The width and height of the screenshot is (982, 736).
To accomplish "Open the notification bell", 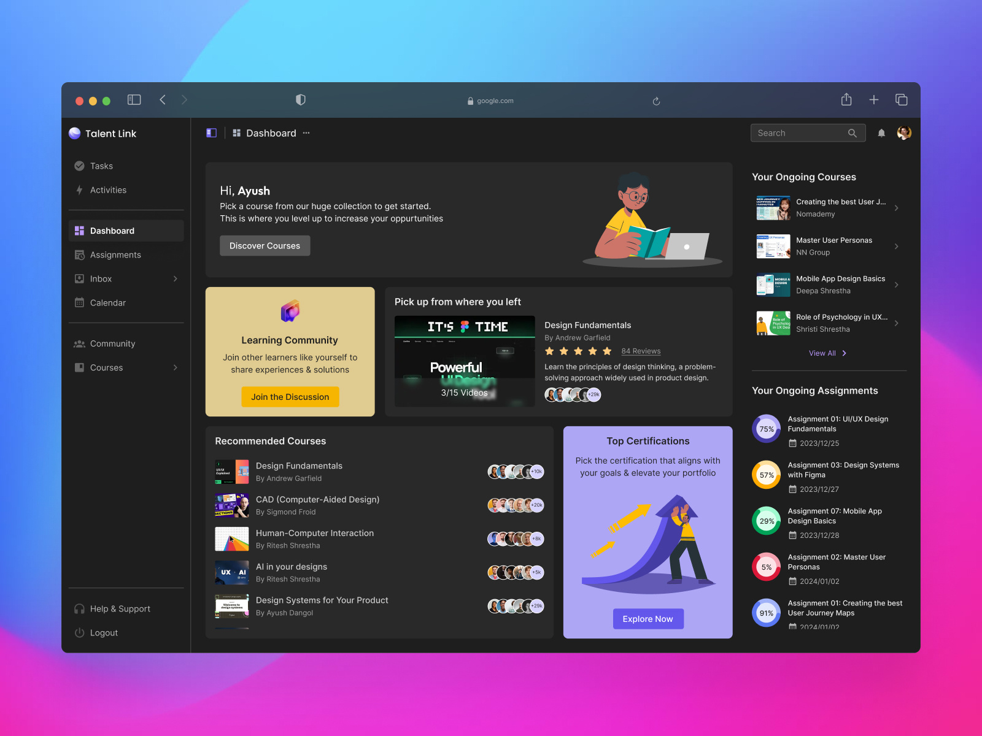I will pyautogui.click(x=881, y=132).
